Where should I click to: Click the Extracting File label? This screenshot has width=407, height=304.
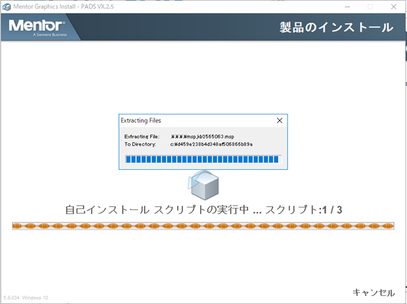[x=142, y=137]
